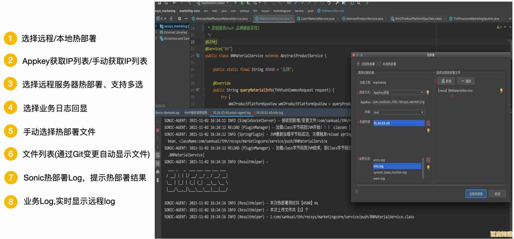Click gutter implementation icon on line 29
Screen dimensions: 514x239
[198, 90]
